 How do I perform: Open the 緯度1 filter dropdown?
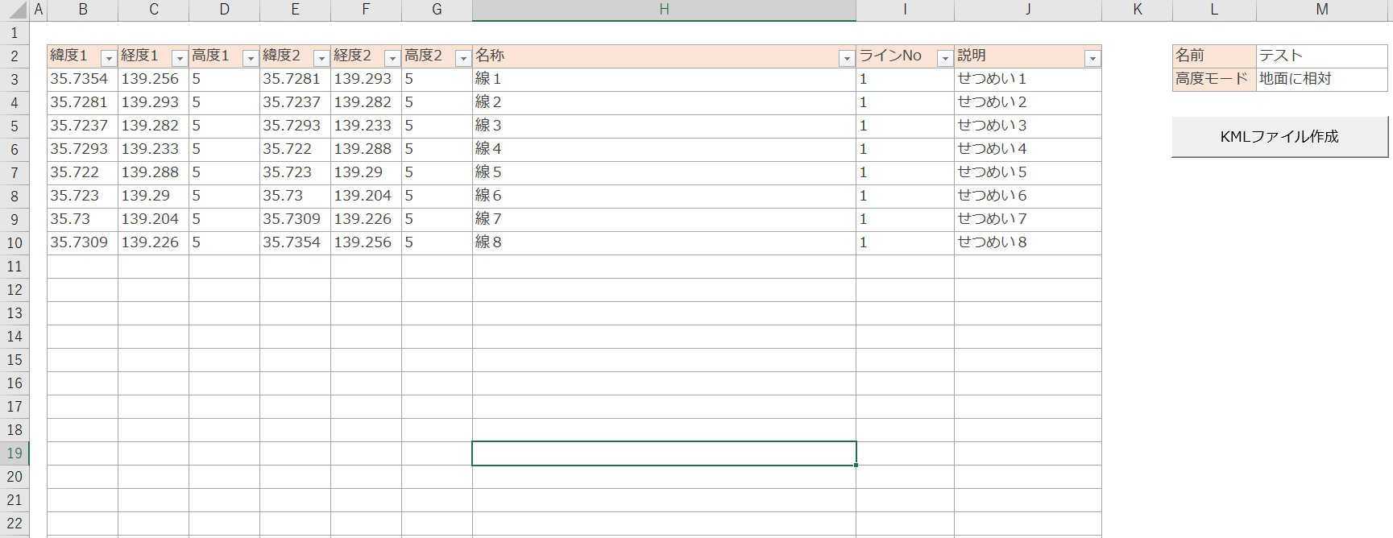(x=109, y=58)
